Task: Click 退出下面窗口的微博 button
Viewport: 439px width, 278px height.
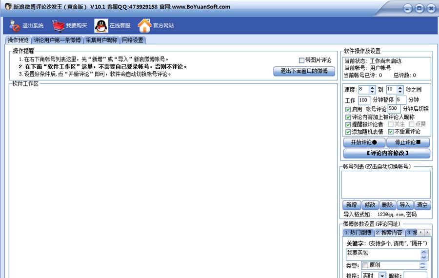Action: pyautogui.click(x=304, y=71)
